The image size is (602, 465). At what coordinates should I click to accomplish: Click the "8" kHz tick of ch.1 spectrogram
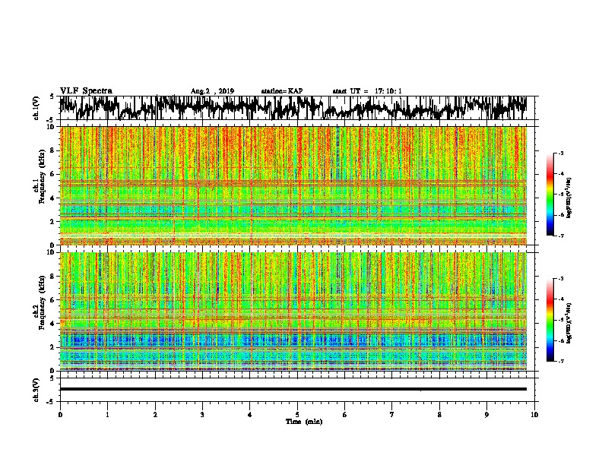coord(53,150)
